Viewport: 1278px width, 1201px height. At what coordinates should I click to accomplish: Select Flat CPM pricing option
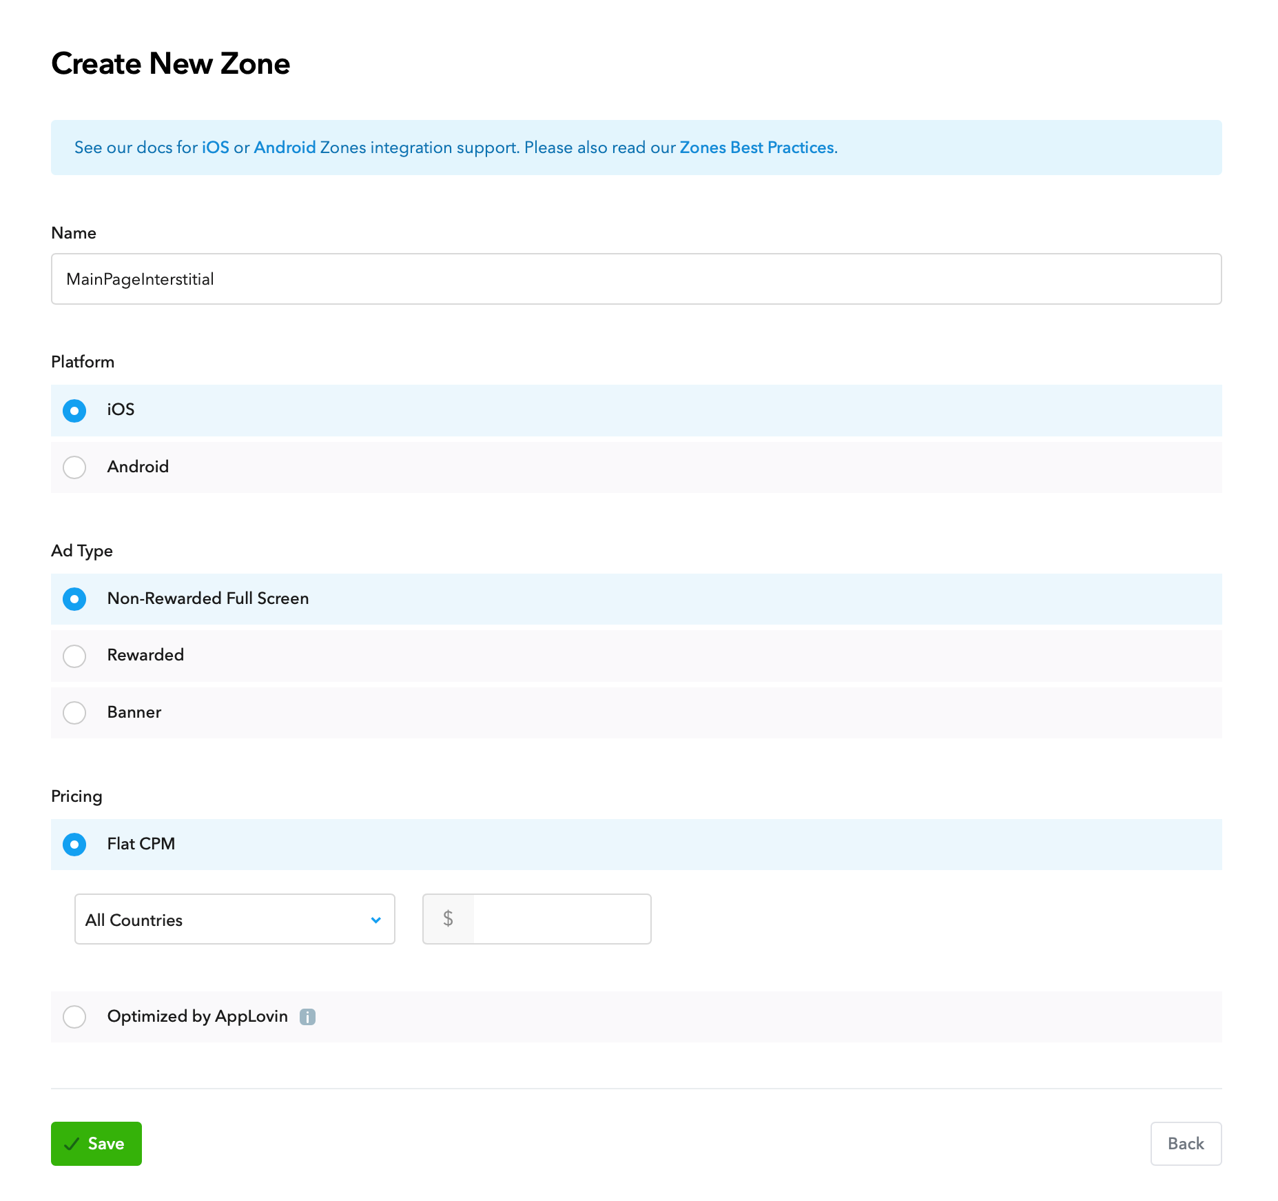click(74, 845)
